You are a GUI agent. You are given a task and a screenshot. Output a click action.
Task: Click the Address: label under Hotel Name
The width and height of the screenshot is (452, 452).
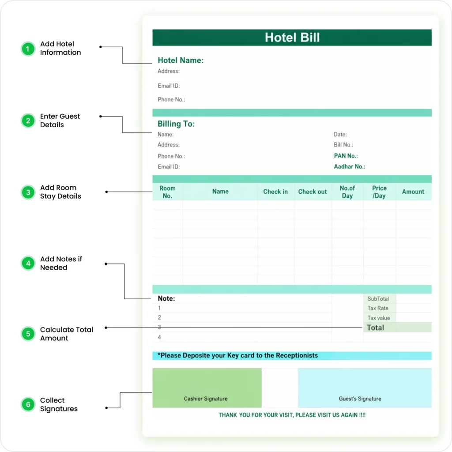coord(168,71)
